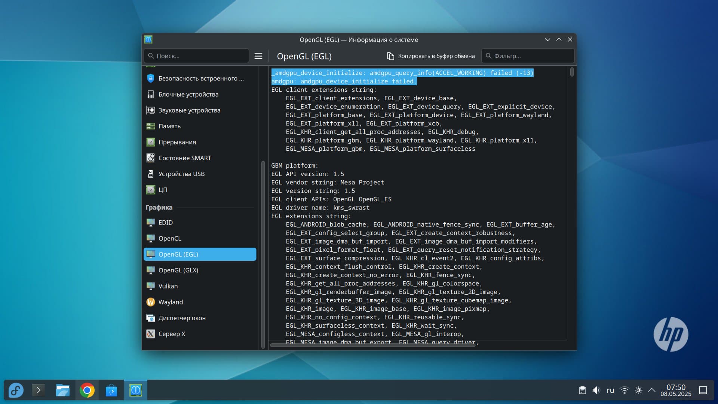Open the Память memory page icon
The height and width of the screenshot is (404, 718).
(151, 126)
